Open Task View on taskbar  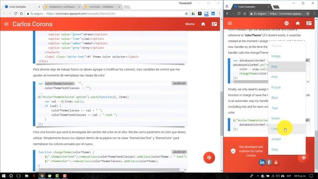point(18,176)
